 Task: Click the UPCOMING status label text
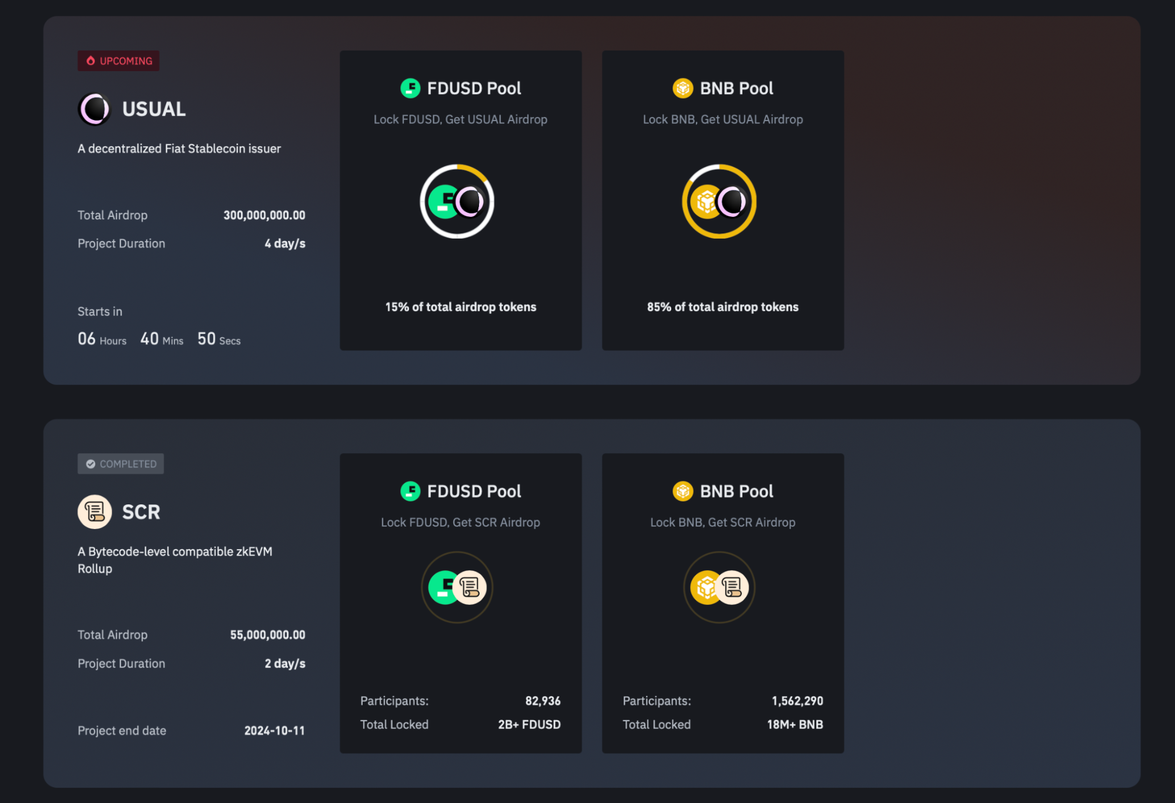[x=126, y=61]
